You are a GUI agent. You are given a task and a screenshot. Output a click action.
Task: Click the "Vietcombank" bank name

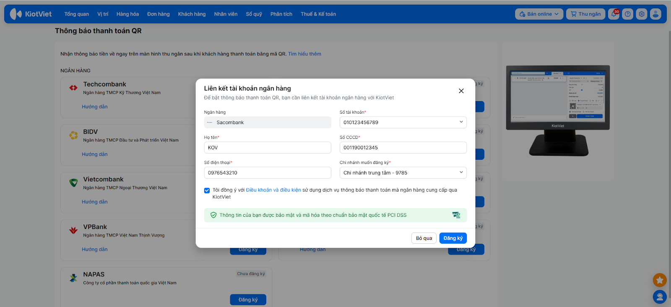pyautogui.click(x=103, y=179)
